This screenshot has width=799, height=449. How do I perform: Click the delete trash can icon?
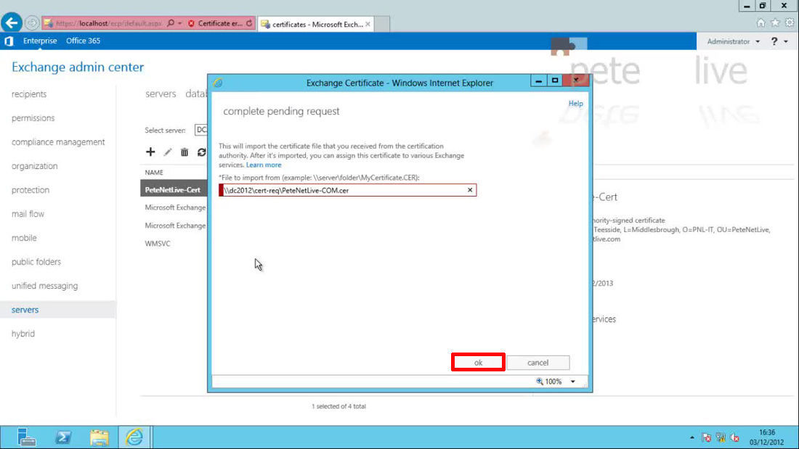click(184, 152)
